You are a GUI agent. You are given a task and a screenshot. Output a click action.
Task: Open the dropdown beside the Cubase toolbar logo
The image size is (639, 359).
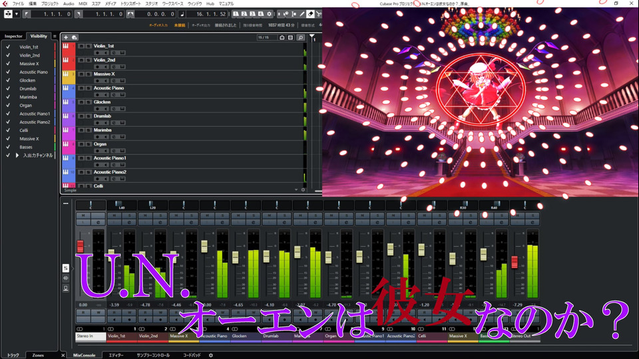click(x=17, y=13)
